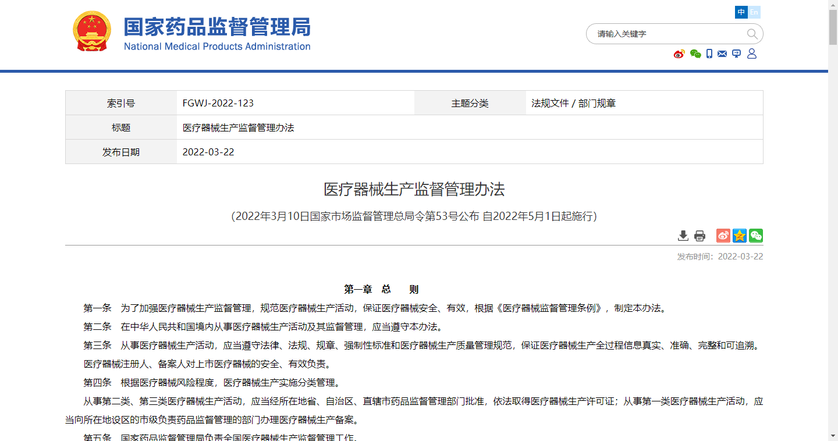Image resolution: width=838 pixels, height=441 pixels.
Task: Share article via green WeChat button
Action: tap(756, 236)
